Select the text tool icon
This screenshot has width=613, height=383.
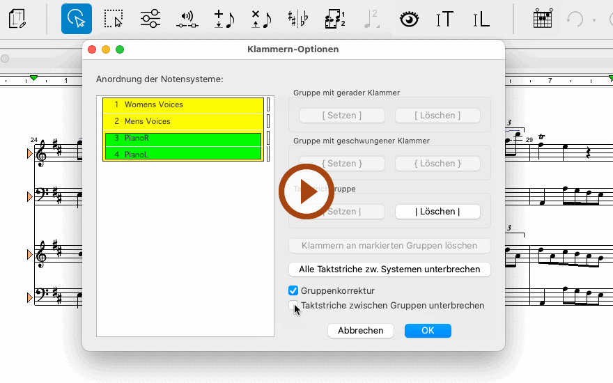tap(444, 19)
